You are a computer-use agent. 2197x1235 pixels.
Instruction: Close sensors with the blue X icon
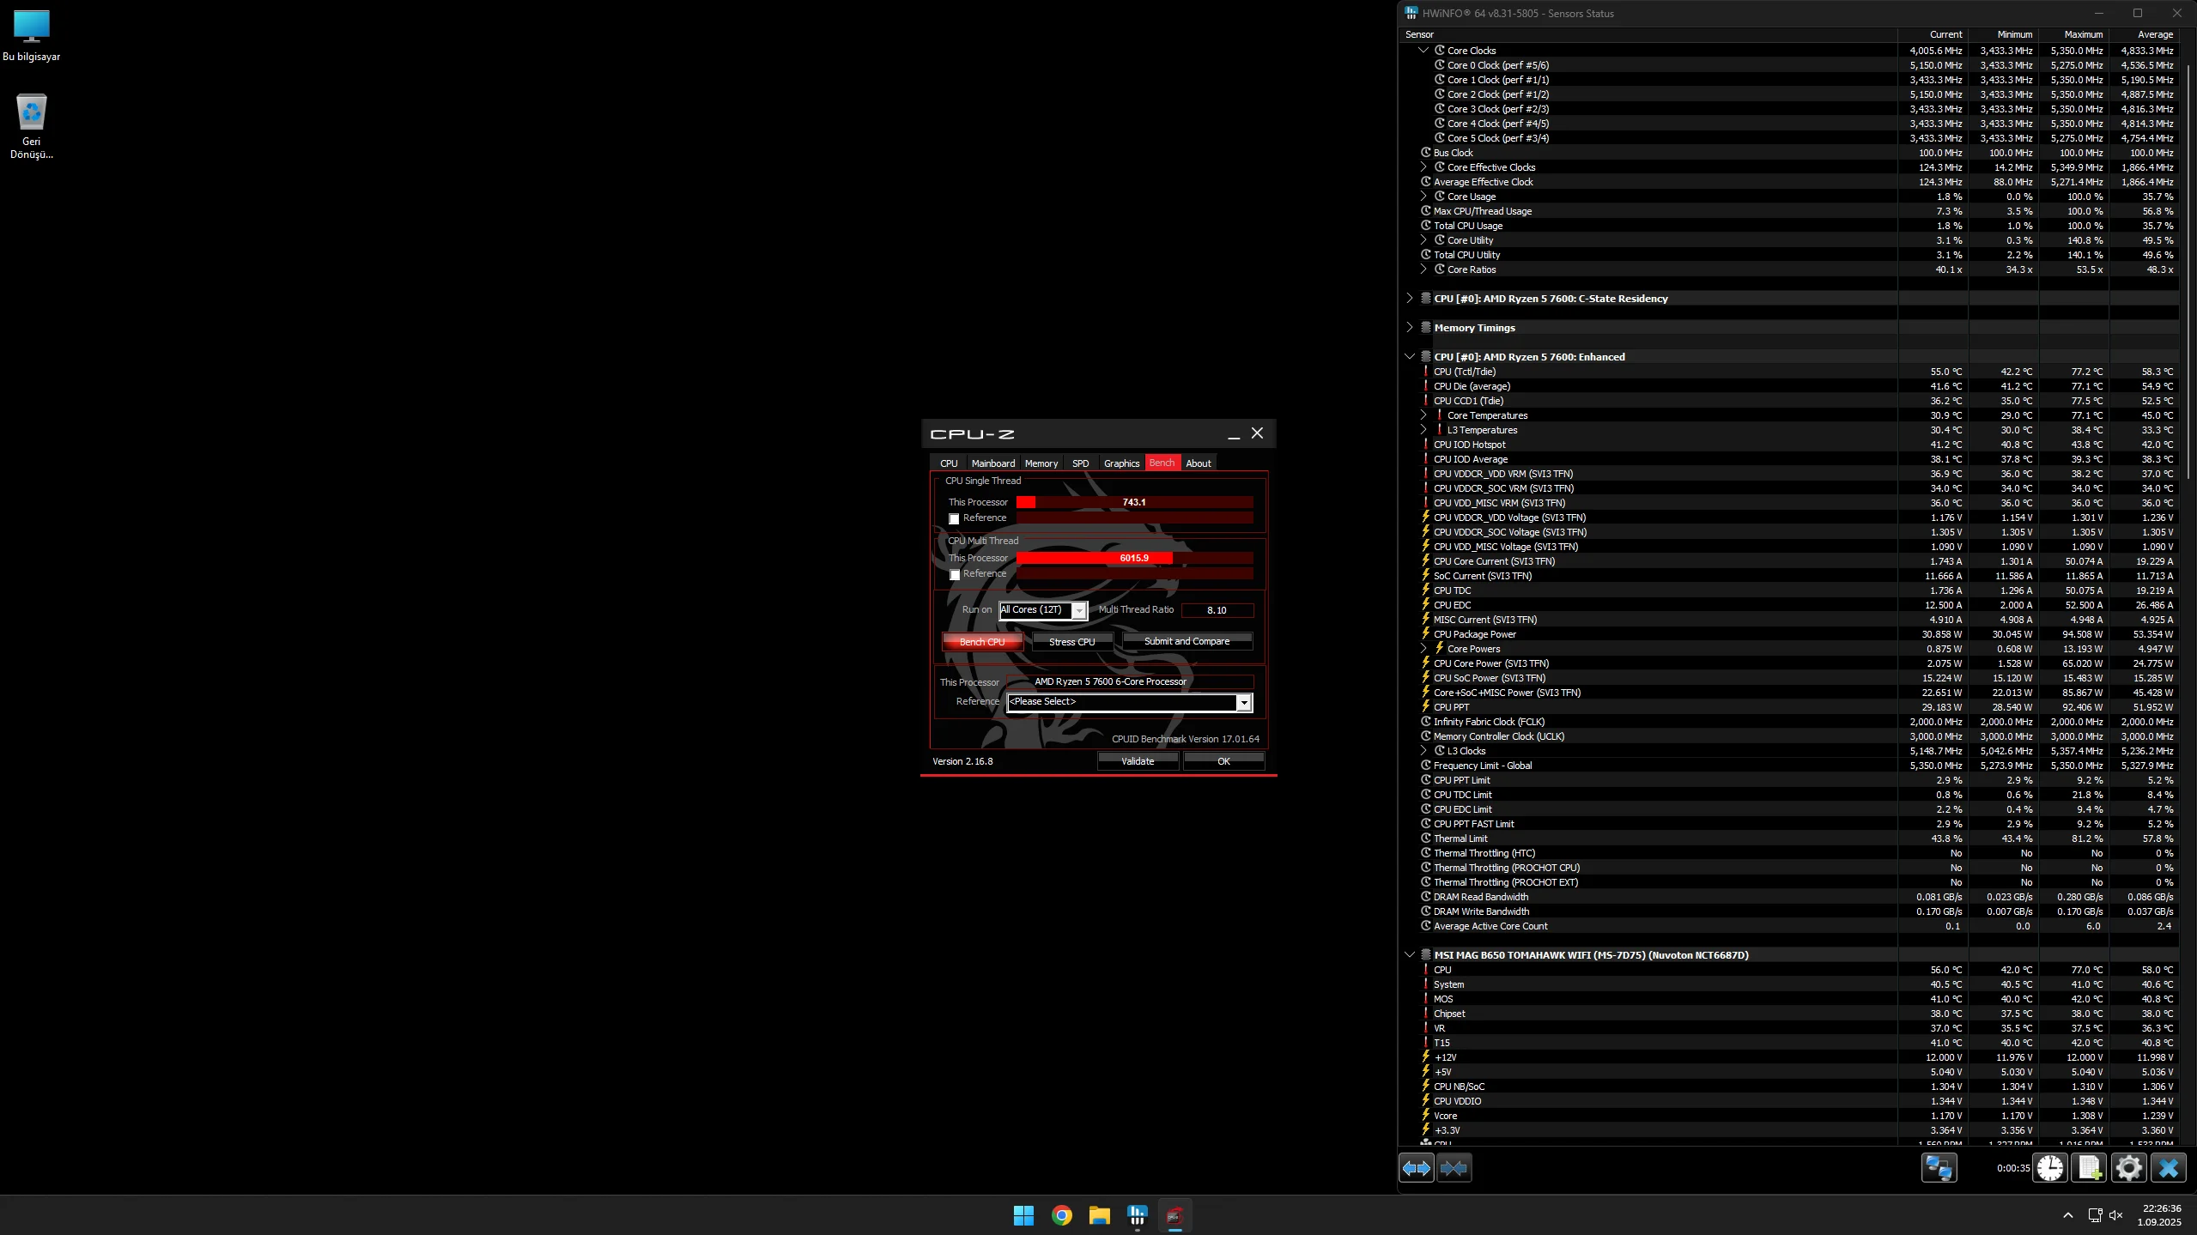(2168, 1168)
